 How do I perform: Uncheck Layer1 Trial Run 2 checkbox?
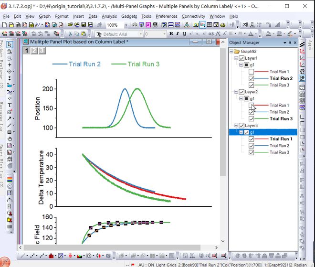click(x=251, y=78)
